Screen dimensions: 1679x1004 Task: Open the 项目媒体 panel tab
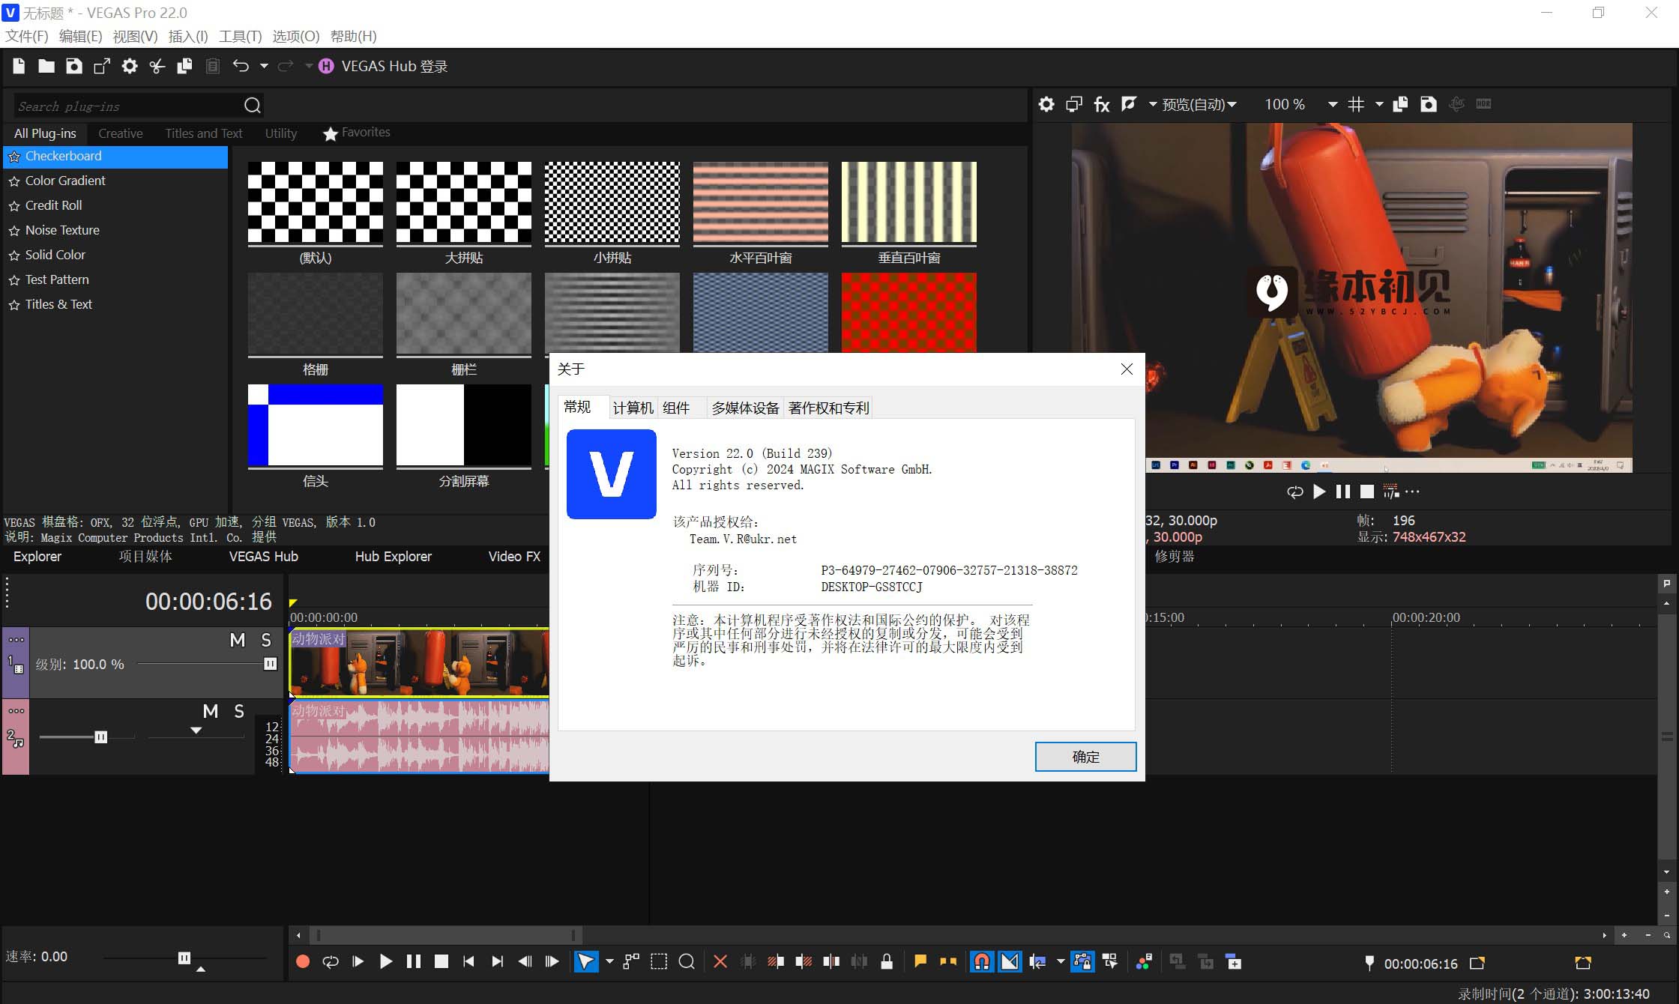[x=145, y=557]
